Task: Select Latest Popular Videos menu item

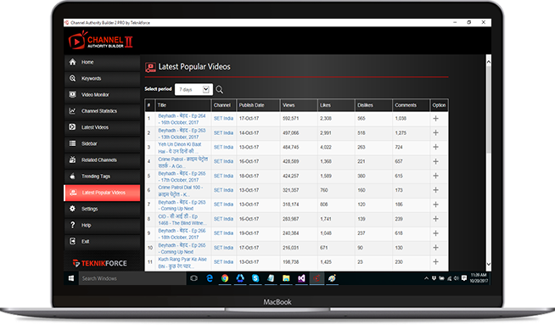Action: tap(102, 193)
